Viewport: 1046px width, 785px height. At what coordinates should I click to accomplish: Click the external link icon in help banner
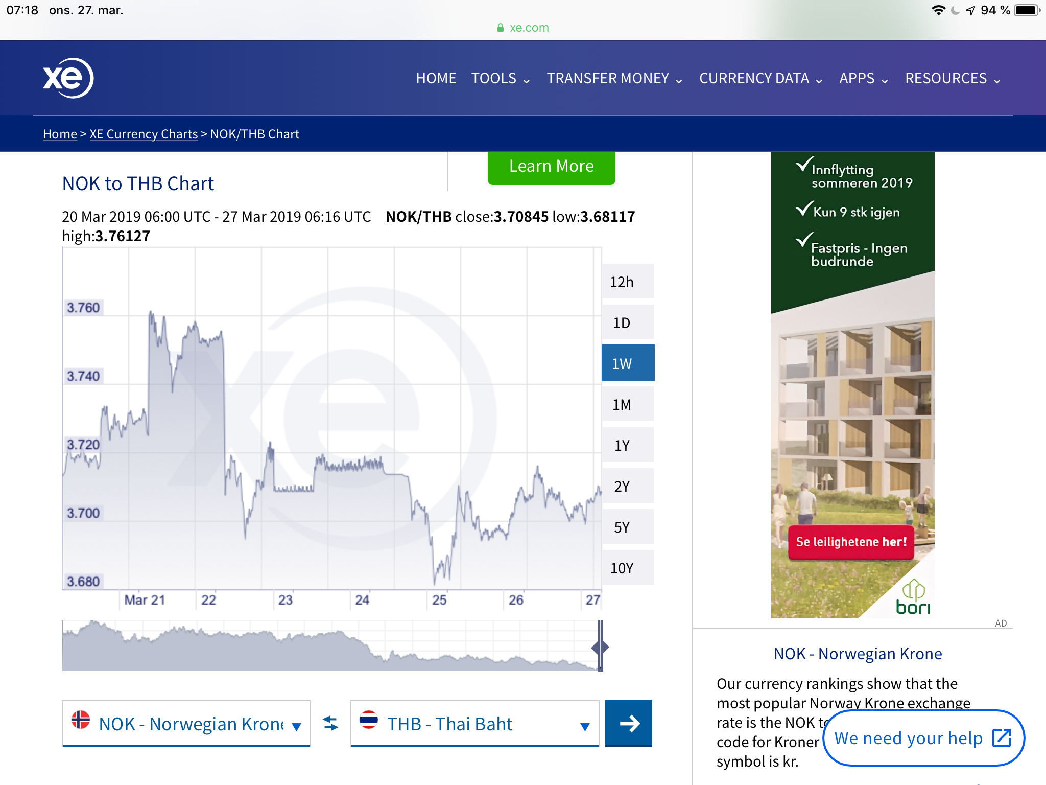coord(1001,738)
